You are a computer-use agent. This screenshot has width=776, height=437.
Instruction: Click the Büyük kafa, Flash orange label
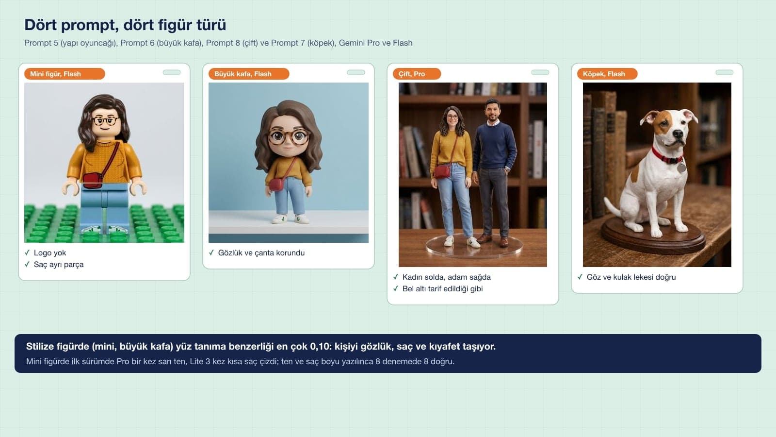[249, 74]
